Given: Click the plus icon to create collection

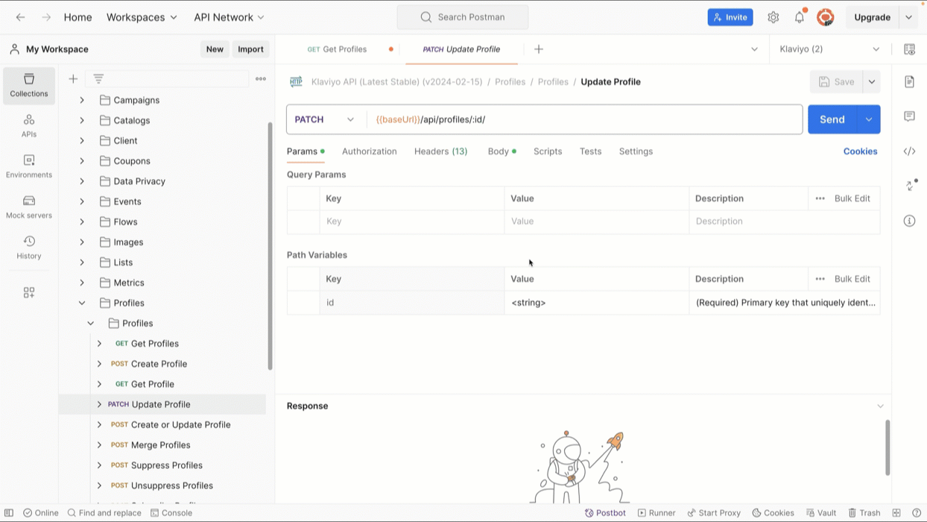Looking at the screenshot, I should pyautogui.click(x=73, y=78).
